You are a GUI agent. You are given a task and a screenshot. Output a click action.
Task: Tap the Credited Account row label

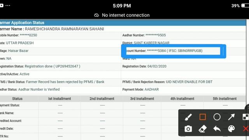(x=11, y=121)
